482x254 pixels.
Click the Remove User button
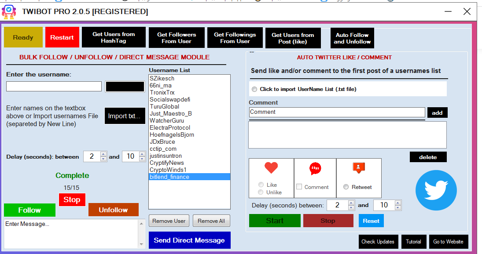coord(169,221)
